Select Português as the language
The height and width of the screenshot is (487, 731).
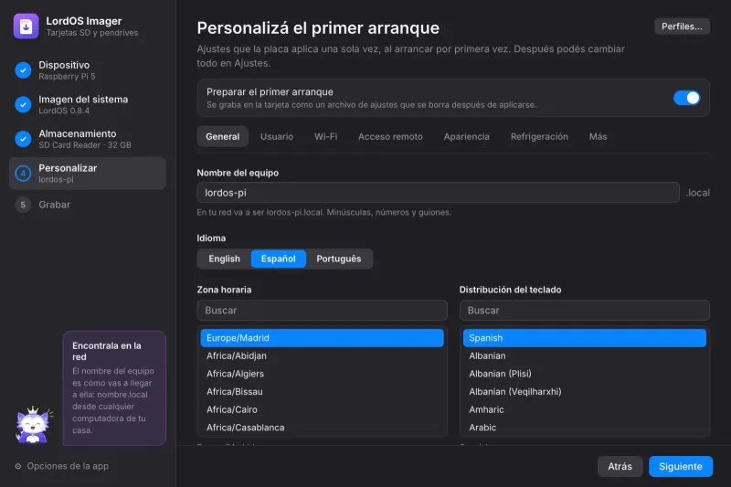pos(339,259)
